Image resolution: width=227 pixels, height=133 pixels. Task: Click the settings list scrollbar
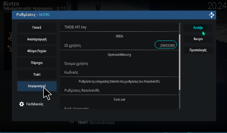(180, 62)
